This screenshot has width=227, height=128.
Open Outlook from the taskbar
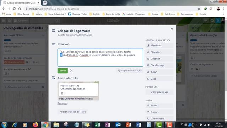pyautogui.click(x=118, y=125)
